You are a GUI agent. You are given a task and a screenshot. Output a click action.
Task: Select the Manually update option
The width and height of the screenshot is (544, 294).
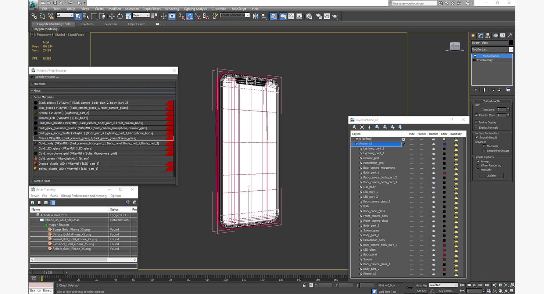point(478,170)
